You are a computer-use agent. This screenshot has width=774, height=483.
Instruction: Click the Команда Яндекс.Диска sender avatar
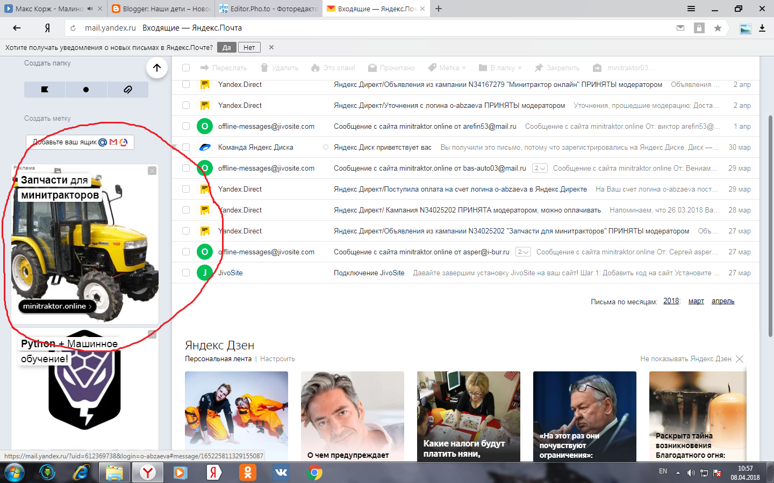[205, 147]
